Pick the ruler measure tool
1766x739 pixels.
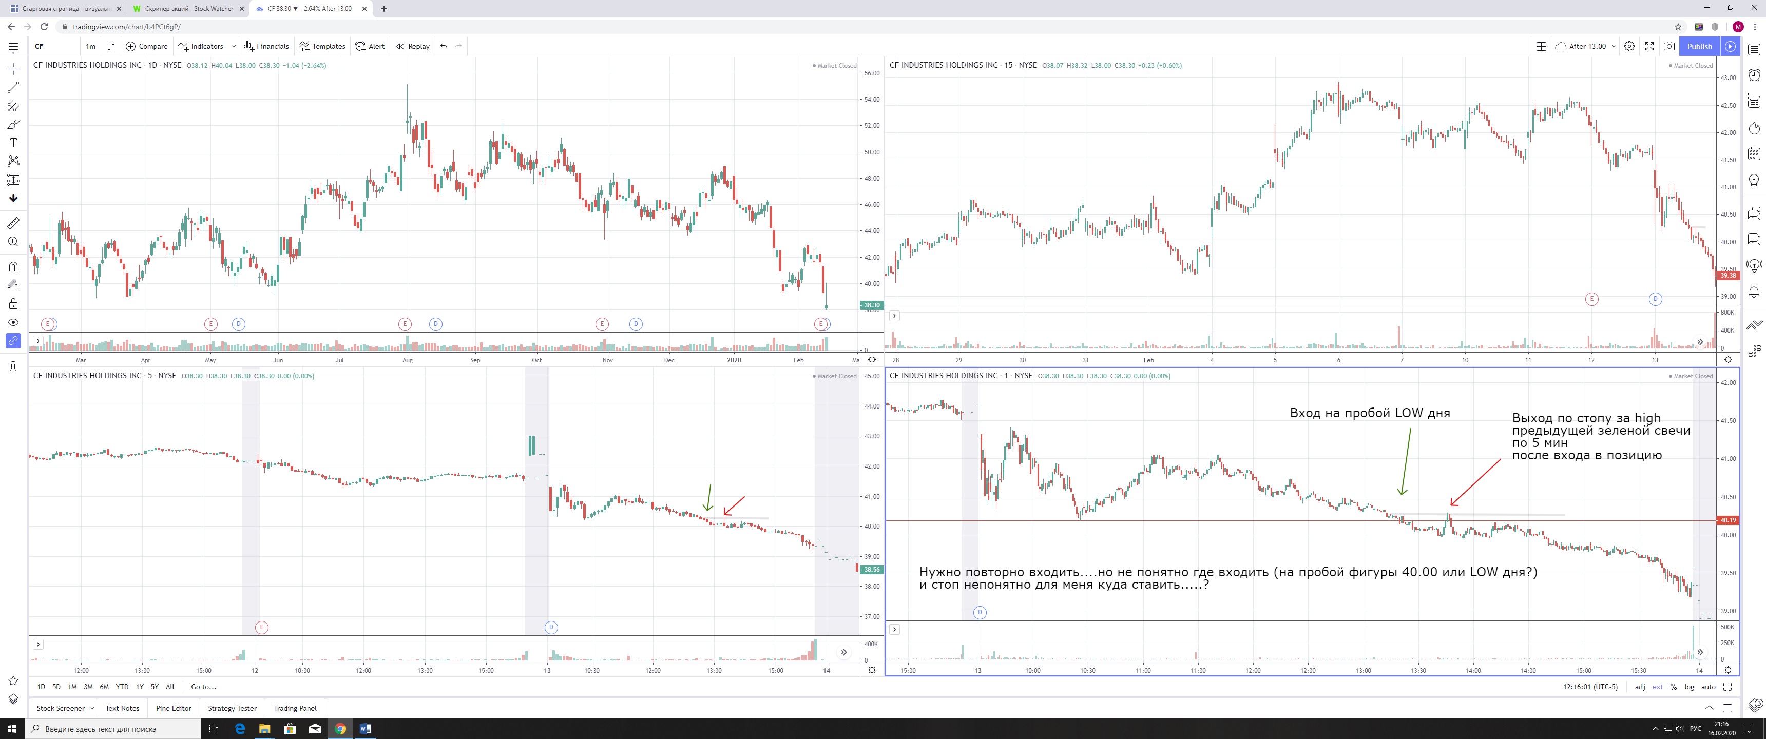(x=13, y=223)
